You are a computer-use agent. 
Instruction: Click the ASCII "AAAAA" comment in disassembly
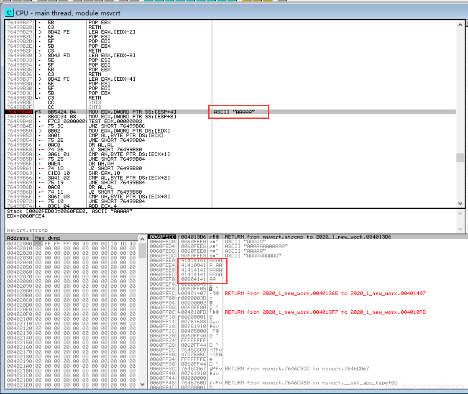click(234, 112)
